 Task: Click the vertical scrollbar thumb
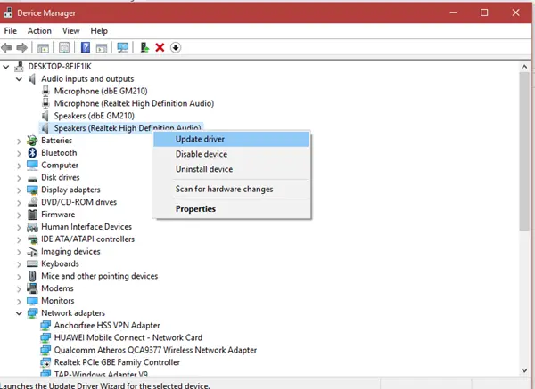(524, 152)
